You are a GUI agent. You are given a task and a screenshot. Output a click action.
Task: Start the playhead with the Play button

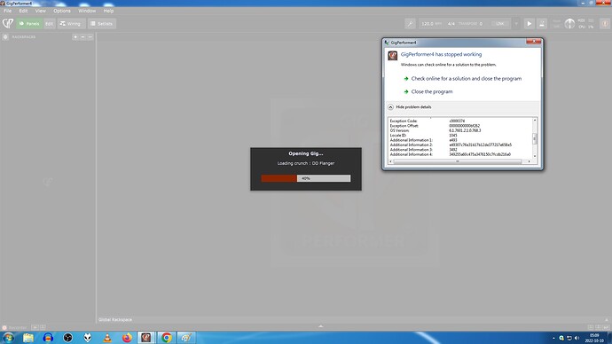click(530, 24)
